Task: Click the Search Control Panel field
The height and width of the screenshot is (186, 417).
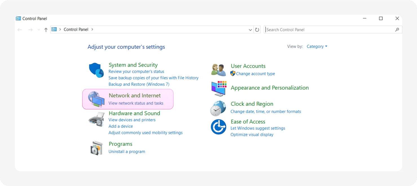Action: pyautogui.click(x=330, y=30)
